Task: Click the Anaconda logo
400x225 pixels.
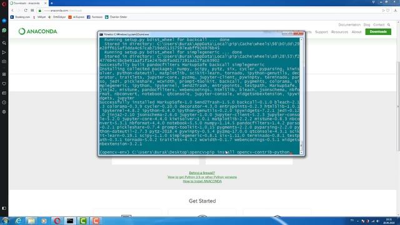Action: (x=38, y=31)
